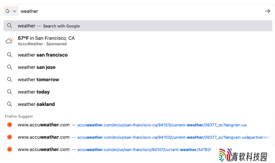Open accuweather link with partner parameter

click(174, 137)
